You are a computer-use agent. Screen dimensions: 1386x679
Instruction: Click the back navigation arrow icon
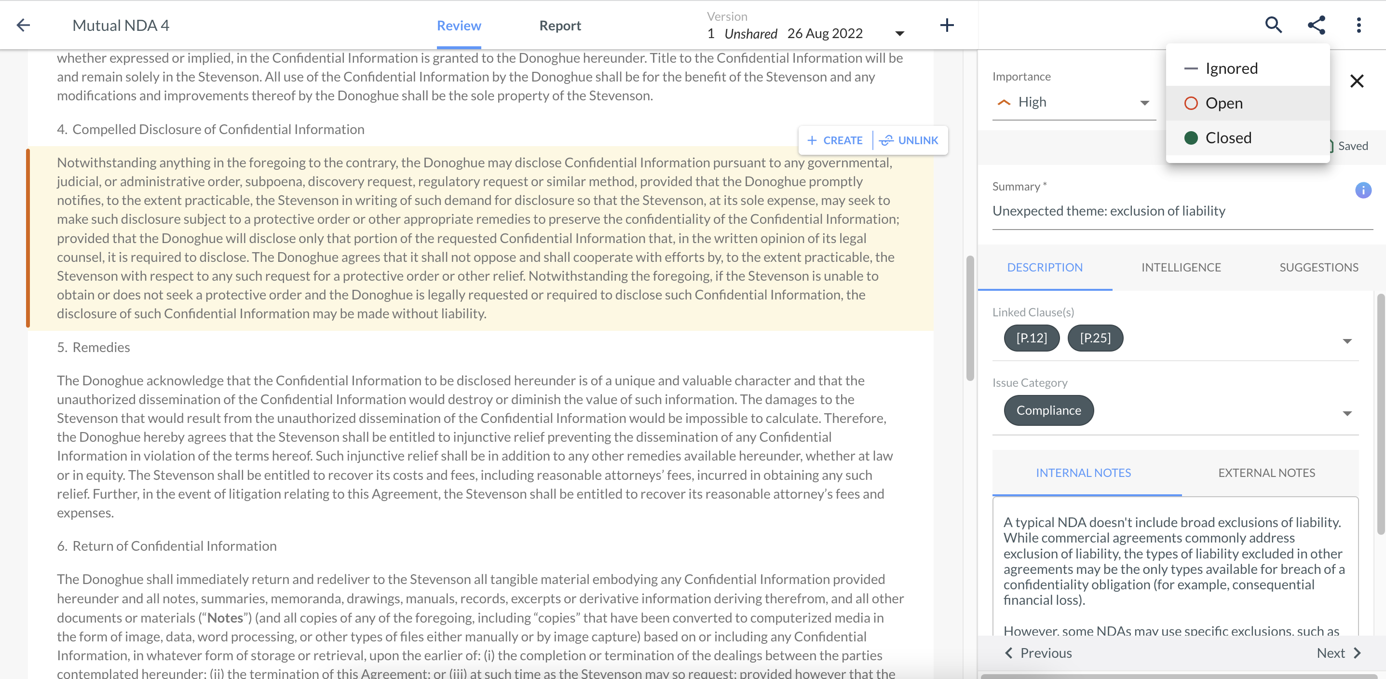(24, 25)
